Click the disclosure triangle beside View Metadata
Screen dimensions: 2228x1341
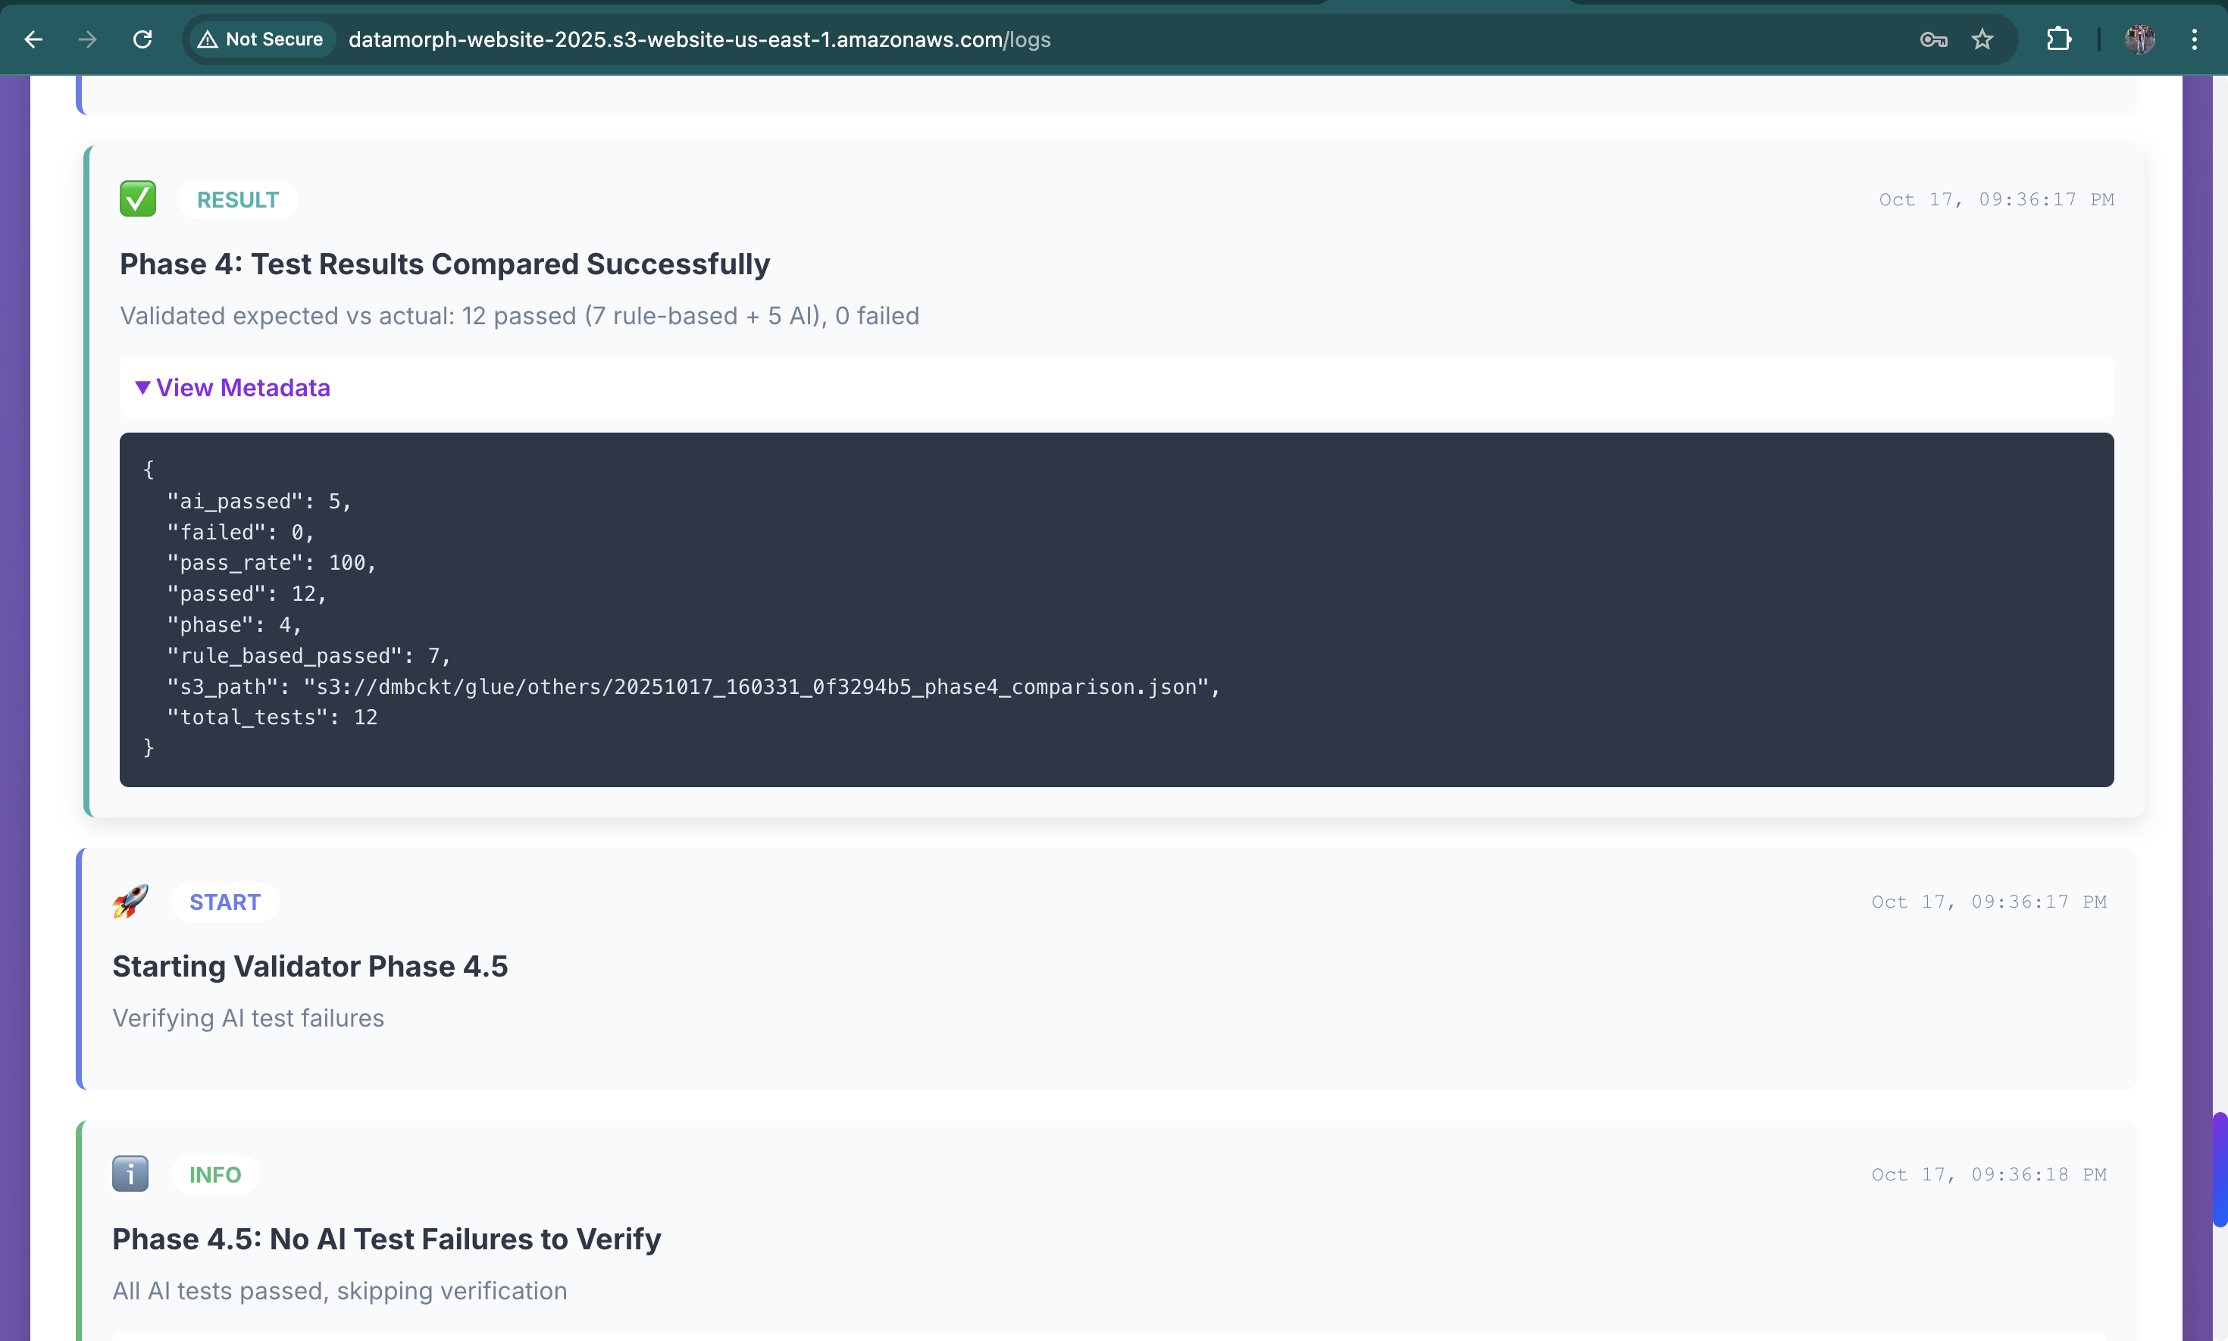[x=142, y=388]
